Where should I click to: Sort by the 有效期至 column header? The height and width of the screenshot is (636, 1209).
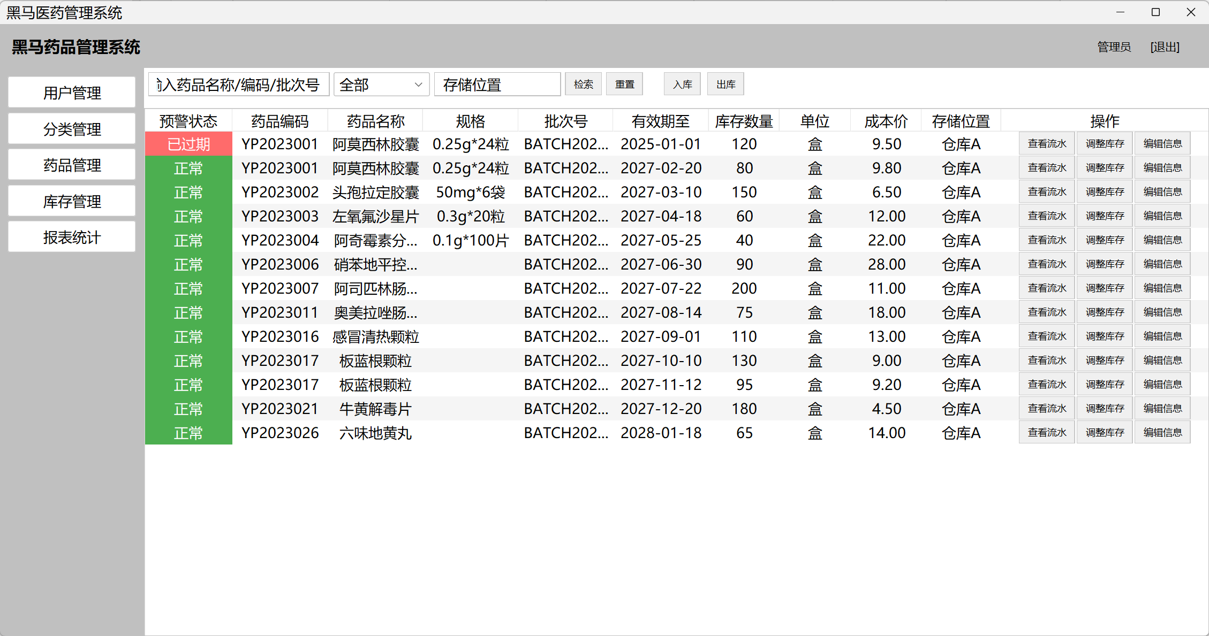[x=660, y=121]
